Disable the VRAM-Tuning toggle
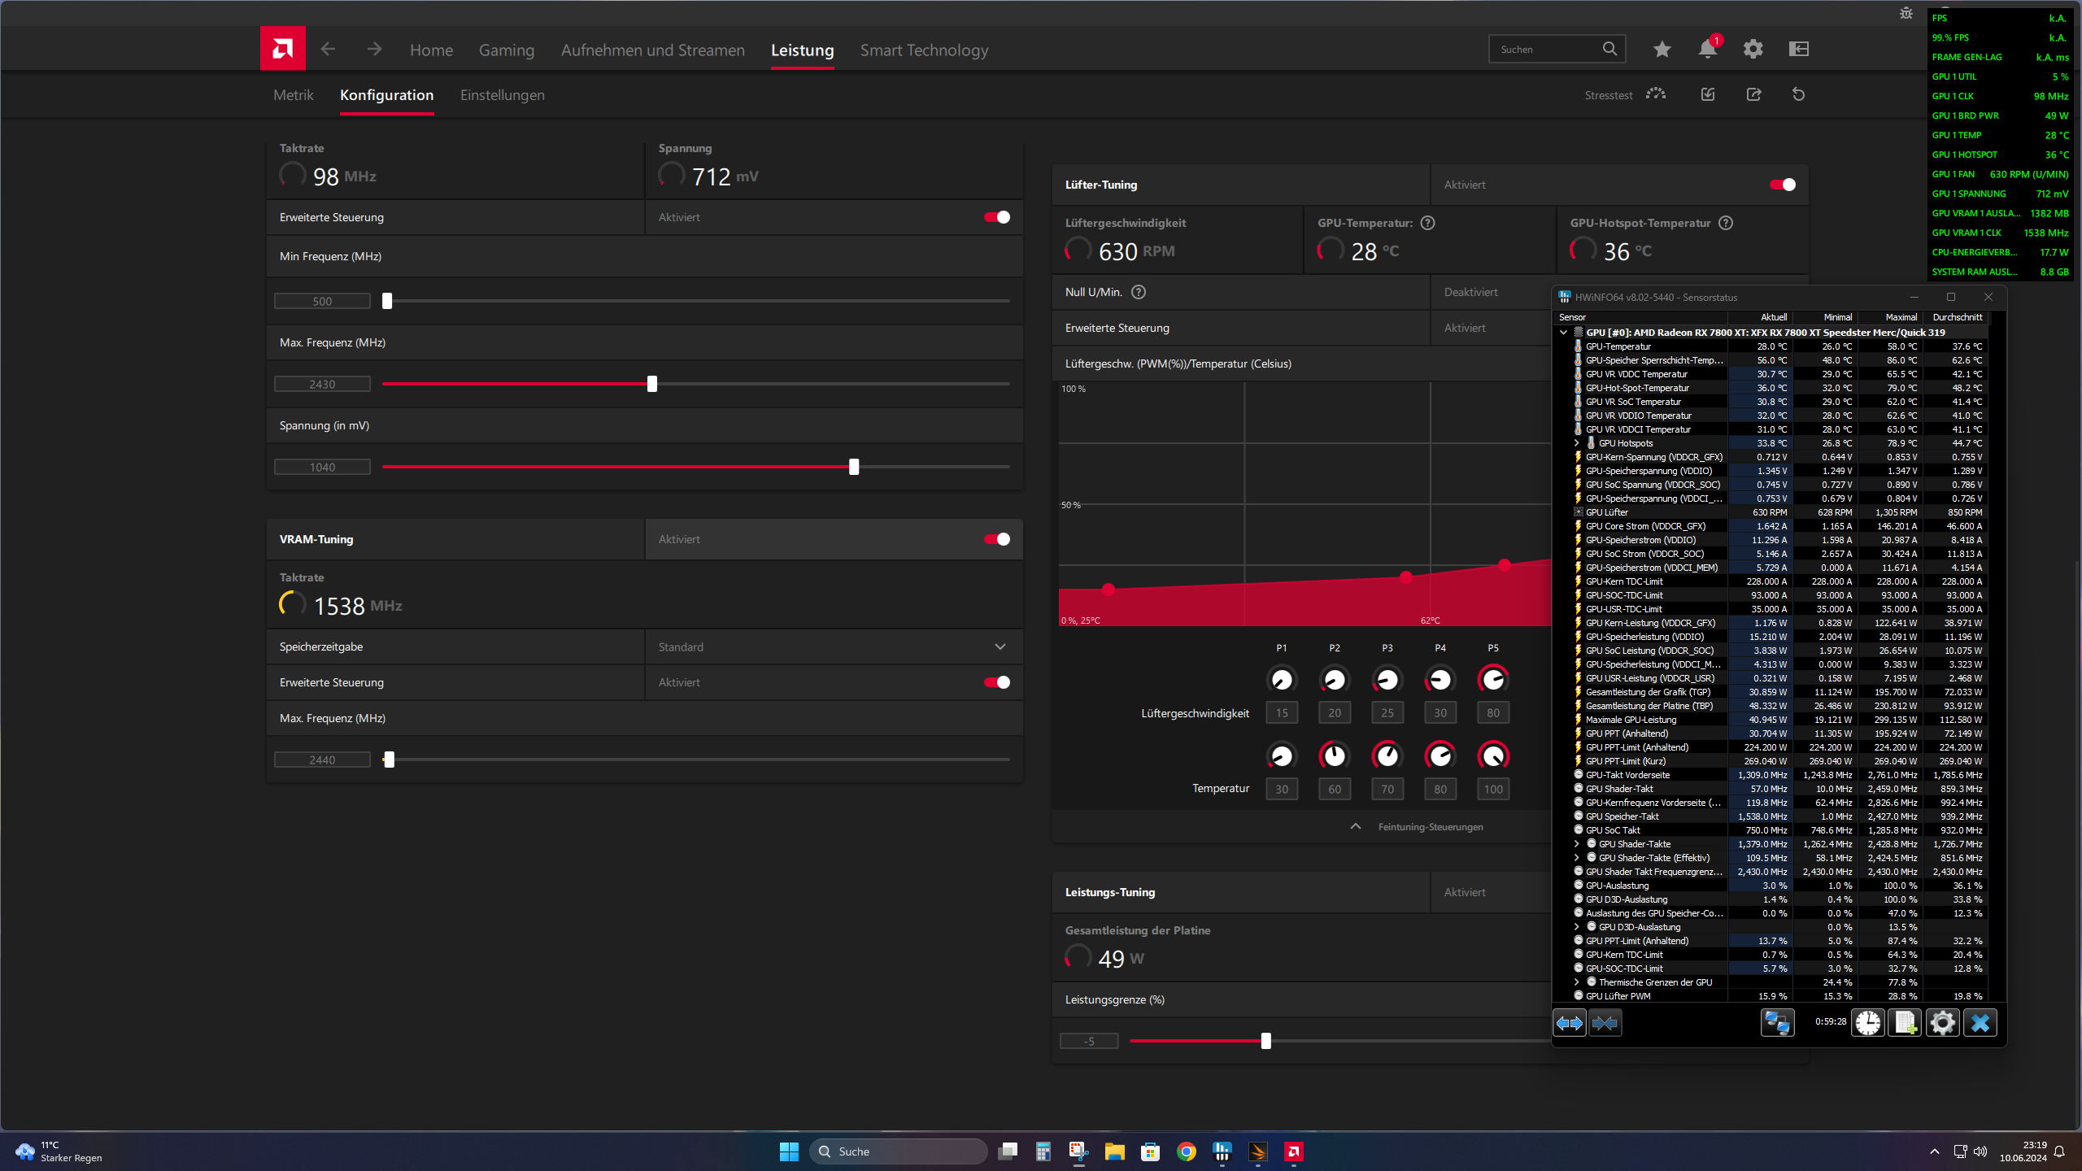Viewport: 2082px width, 1171px height. [997, 539]
